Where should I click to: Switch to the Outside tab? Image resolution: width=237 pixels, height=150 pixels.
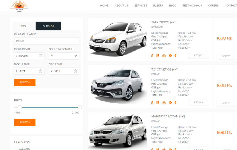tap(48, 26)
